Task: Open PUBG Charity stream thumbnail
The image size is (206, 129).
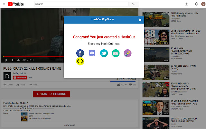Action: pos(156,19)
